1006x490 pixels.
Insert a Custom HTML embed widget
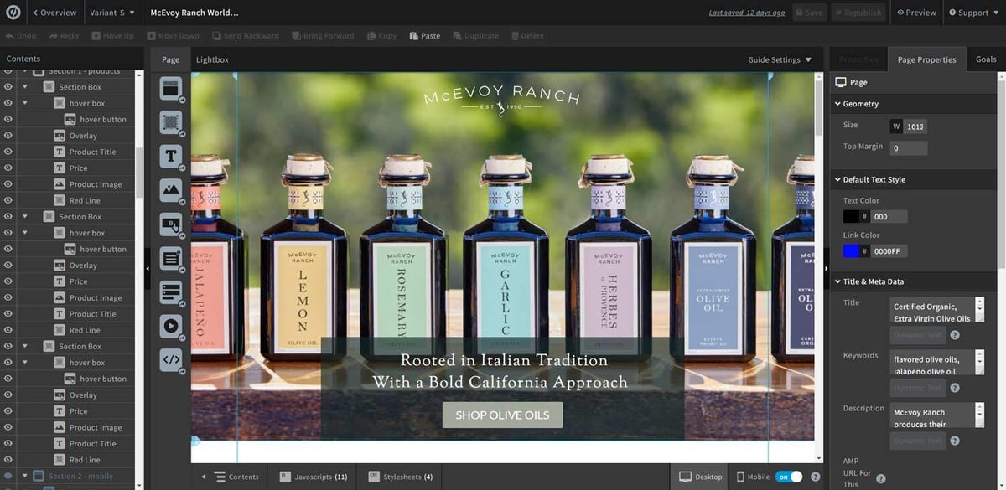[171, 359]
